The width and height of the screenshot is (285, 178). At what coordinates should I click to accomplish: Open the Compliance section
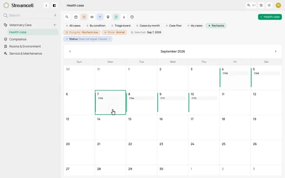click(x=18, y=39)
